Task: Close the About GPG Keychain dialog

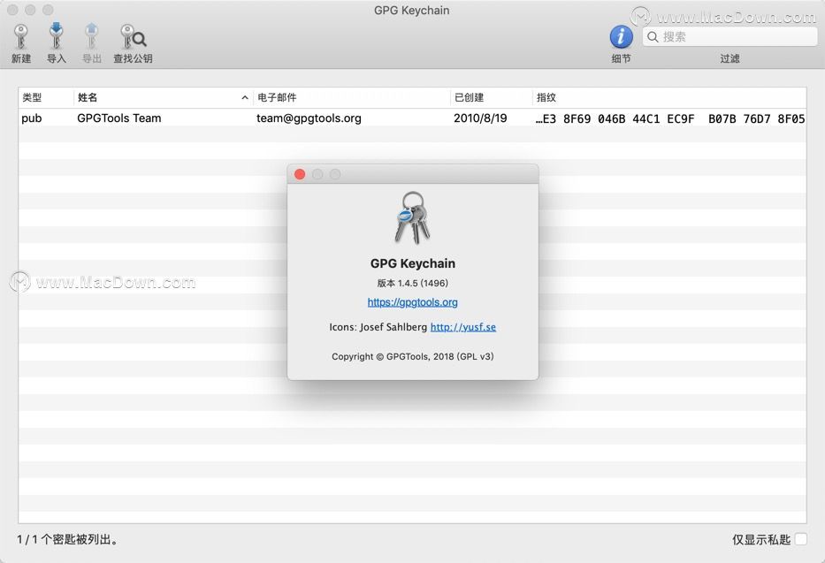Action: point(300,174)
